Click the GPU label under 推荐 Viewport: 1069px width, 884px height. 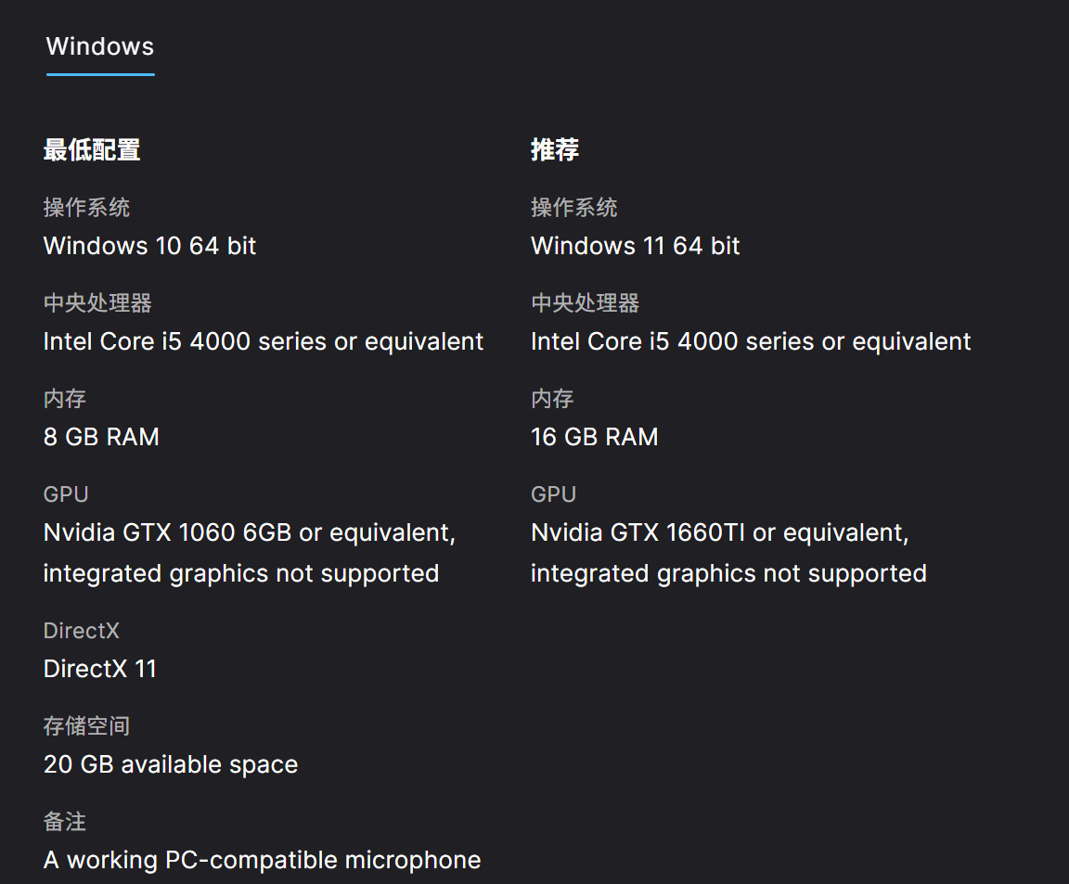pyautogui.click(x=553, y=494)
